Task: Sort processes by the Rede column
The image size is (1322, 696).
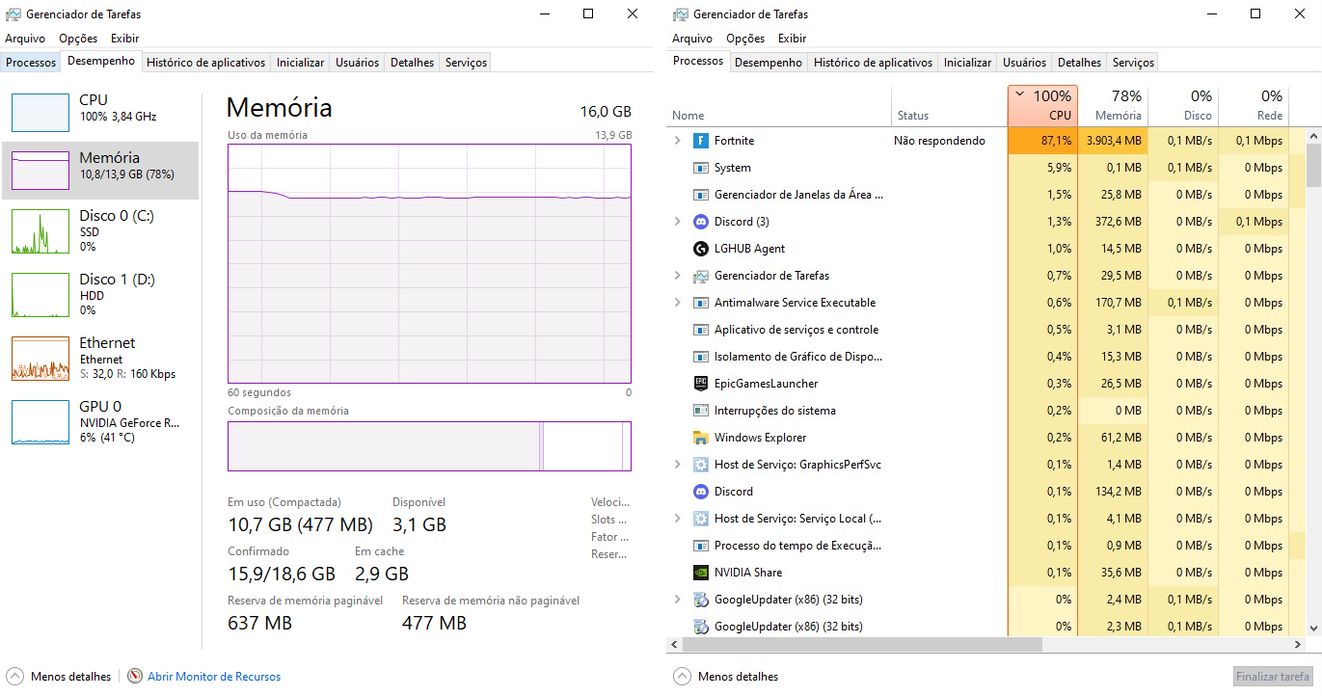Action: click(x=1254, y=105)
